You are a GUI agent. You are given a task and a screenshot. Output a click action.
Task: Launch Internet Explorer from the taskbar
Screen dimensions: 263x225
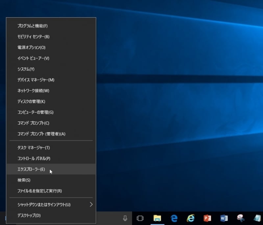tap(191, 218)
